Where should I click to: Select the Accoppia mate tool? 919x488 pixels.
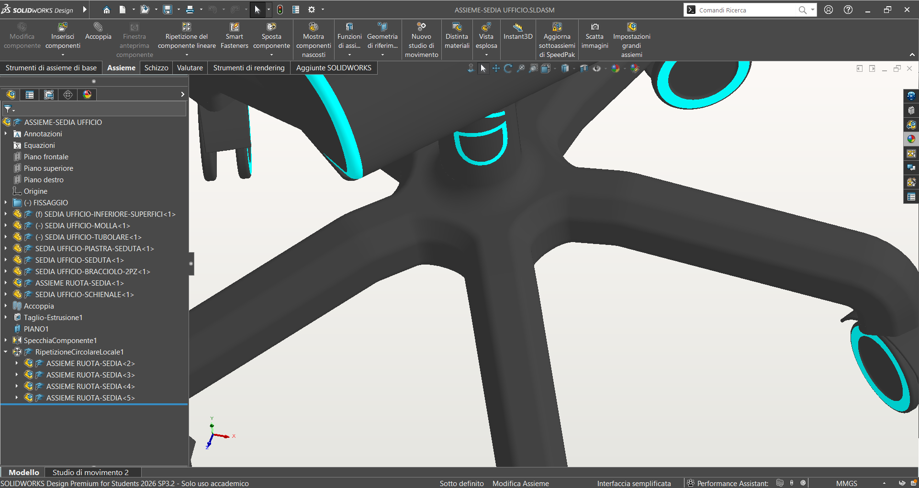[98, 32]
